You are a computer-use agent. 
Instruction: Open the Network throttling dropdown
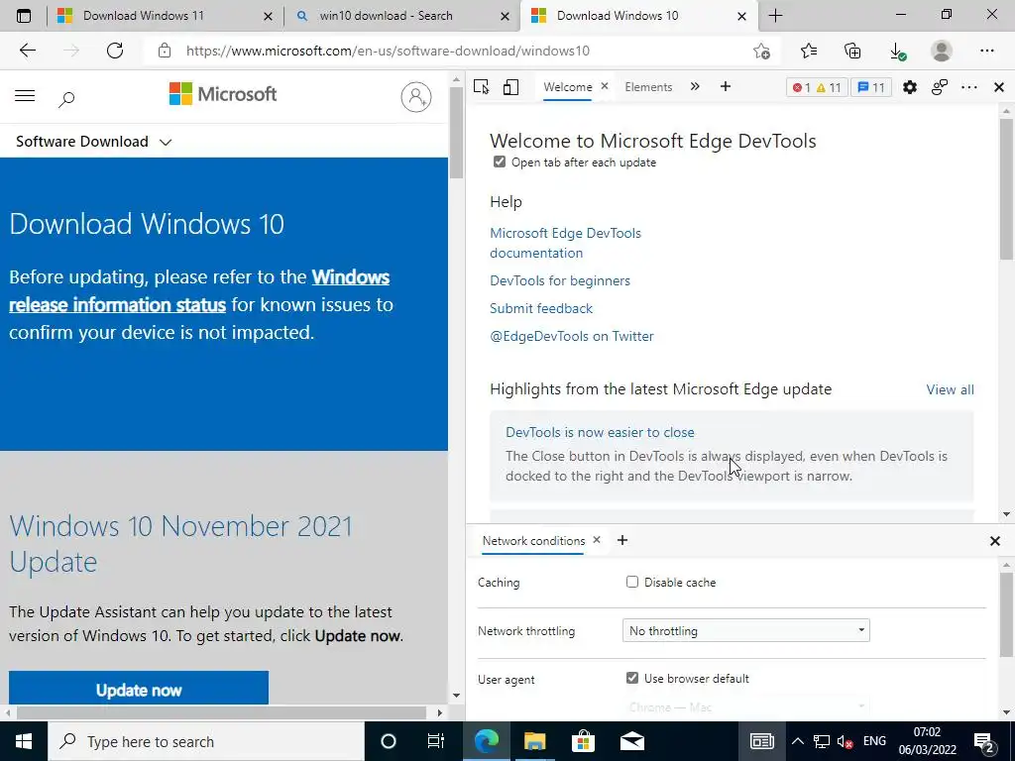pyautogui.click(x=745, y=630)
